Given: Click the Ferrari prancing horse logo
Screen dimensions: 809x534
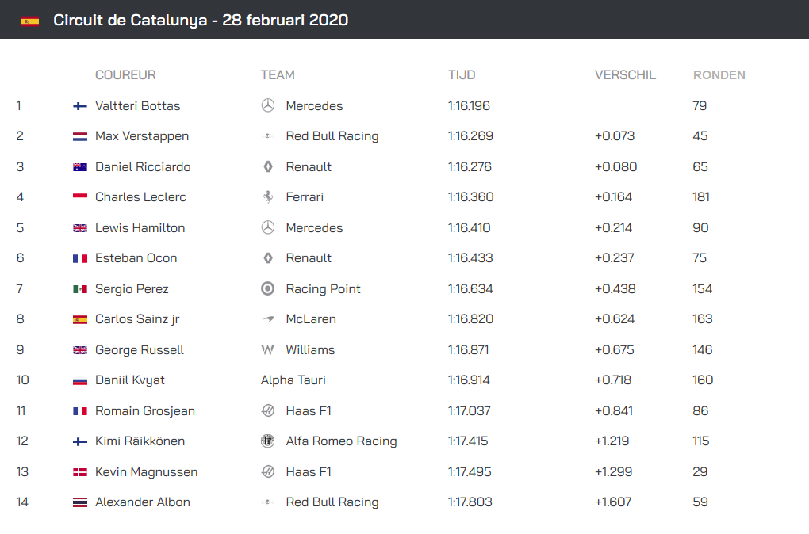Looking at the screenshot, I should tap(268, 197).
